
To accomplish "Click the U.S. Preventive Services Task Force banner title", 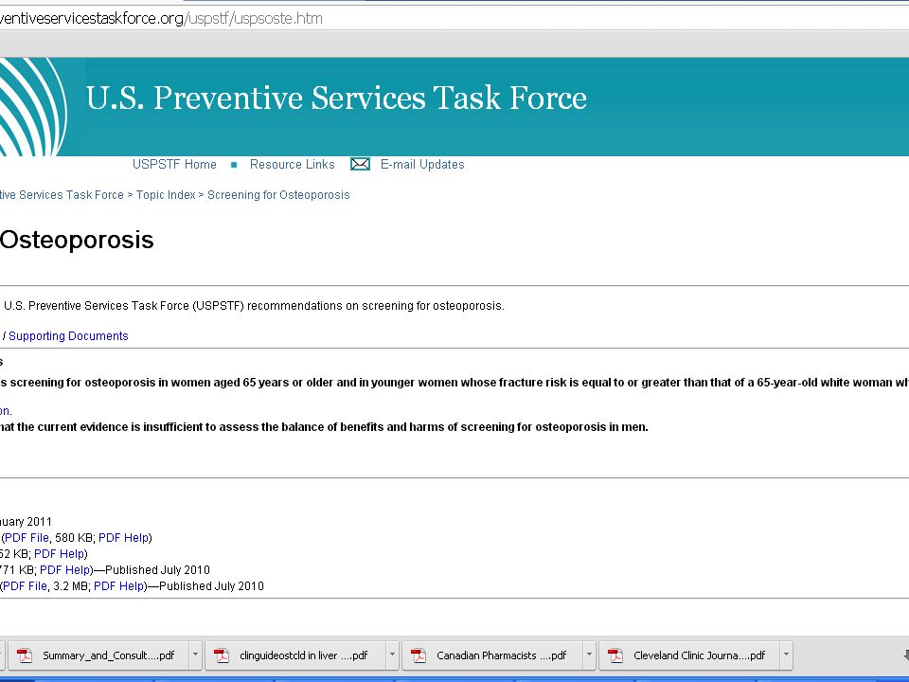I will [336, 98].
